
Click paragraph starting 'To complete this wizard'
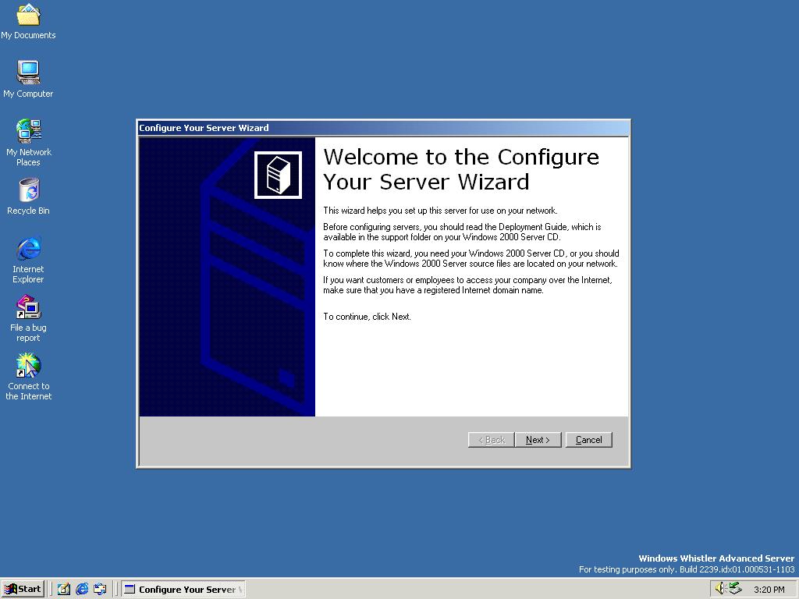[471, 258]
